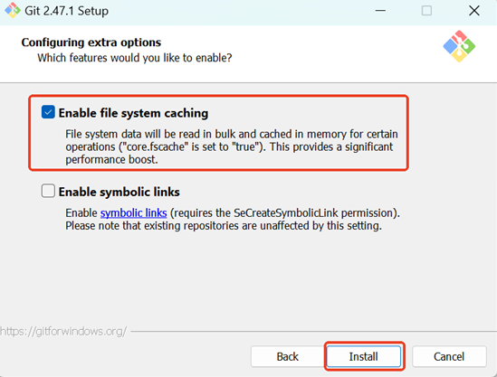
Task: Click the Git logo in the header
Action: pos(459,46)
